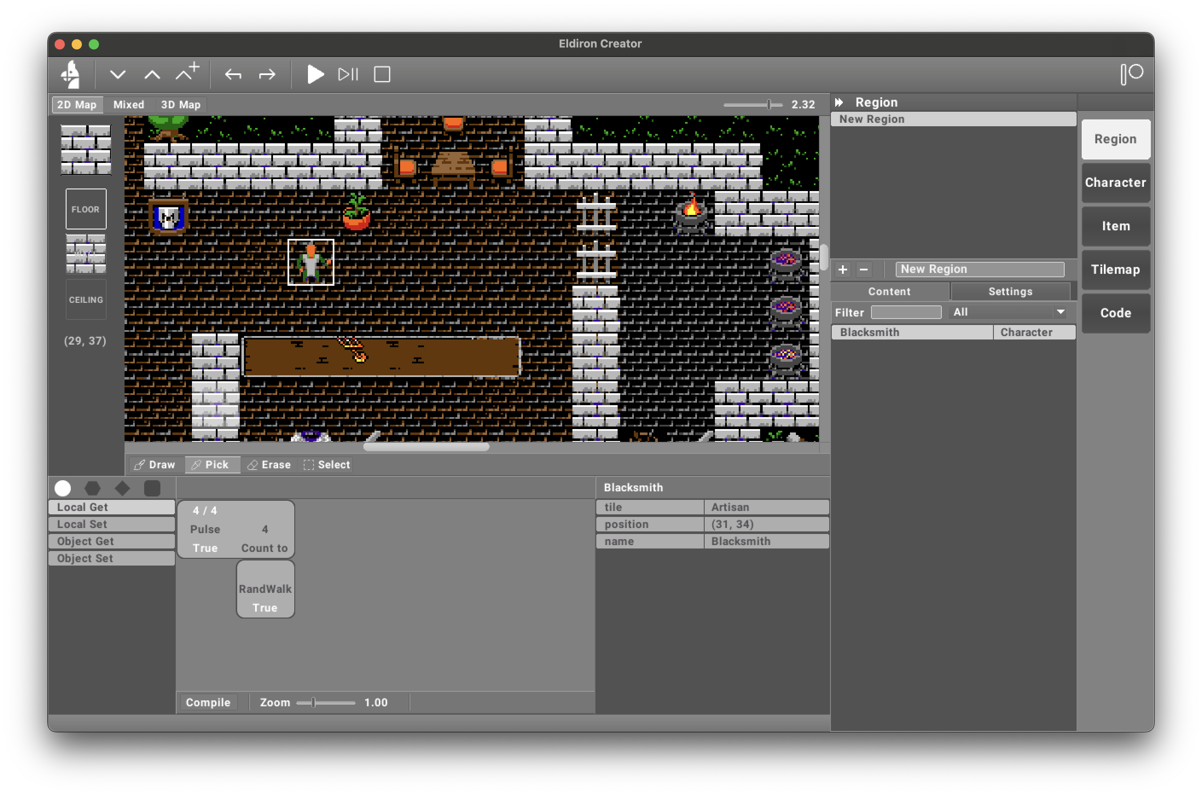The height and width of the screenshot is (795, 1202).
Task: Start the game with Play
Action: coord(315,74)
